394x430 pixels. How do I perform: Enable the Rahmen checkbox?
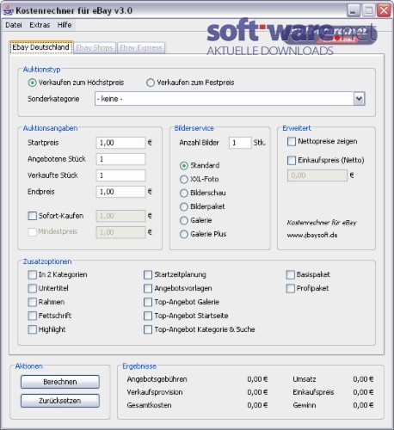click(x=33, y=302)
